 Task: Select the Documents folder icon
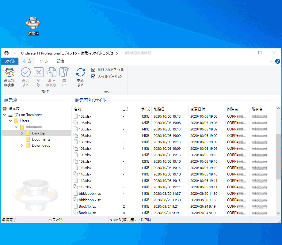28,139
